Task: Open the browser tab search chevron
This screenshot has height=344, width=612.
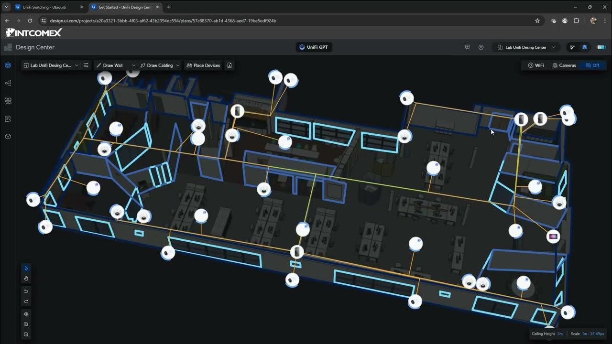Action: coord(6,7)
